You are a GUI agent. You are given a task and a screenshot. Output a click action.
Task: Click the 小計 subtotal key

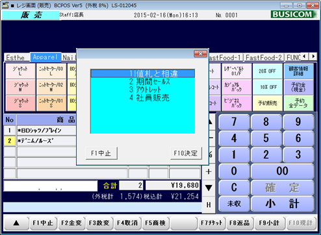click(x=283, y=204)
